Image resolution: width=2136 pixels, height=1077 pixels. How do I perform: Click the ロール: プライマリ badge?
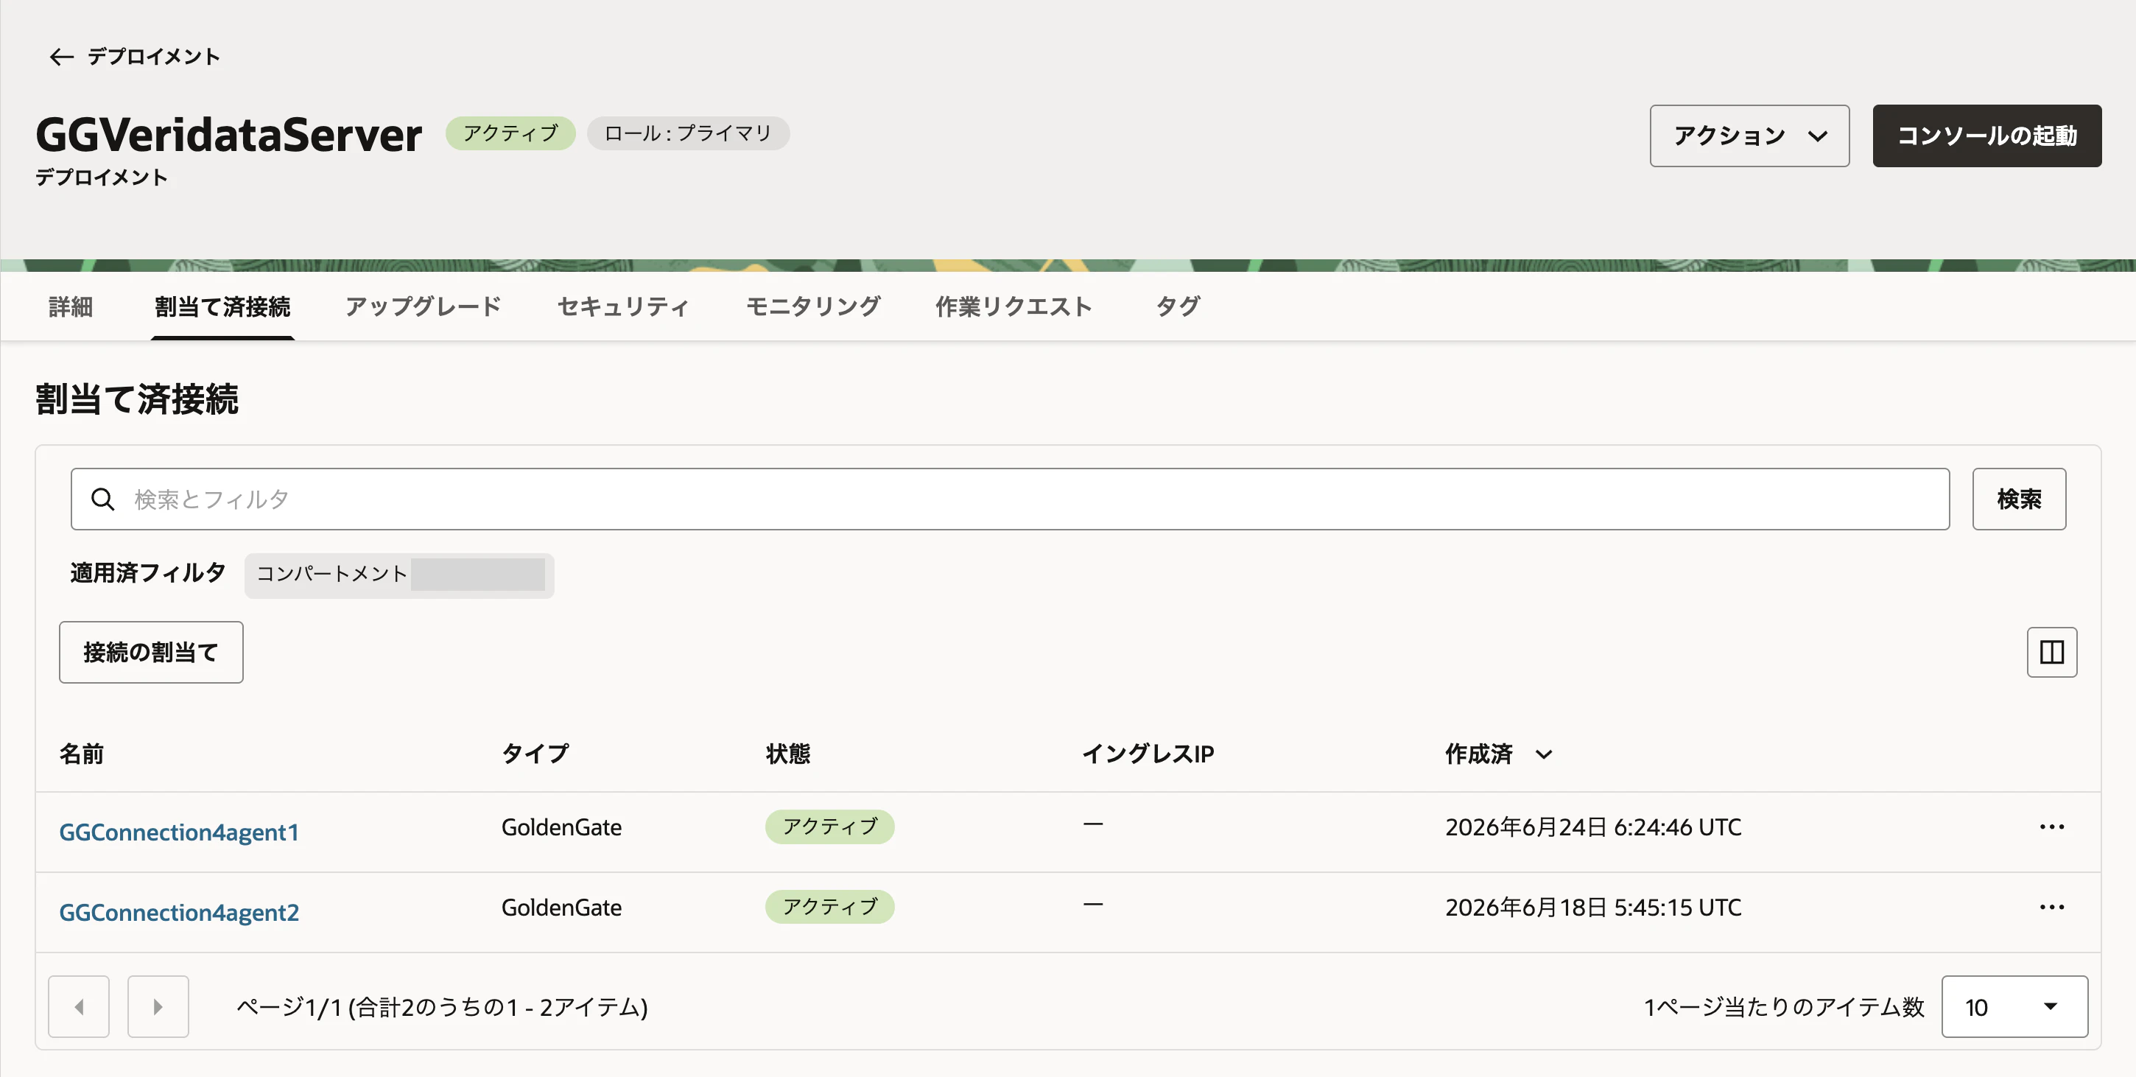688,133
